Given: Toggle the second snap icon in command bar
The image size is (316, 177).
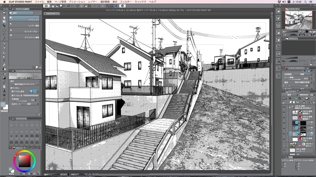Looking at the screenshot, I should [112, 6].
